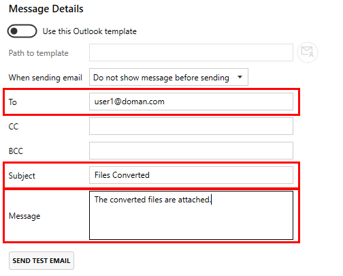Click the Message label
The width and height of the screenshot is (343, 276).
[24, 216]
